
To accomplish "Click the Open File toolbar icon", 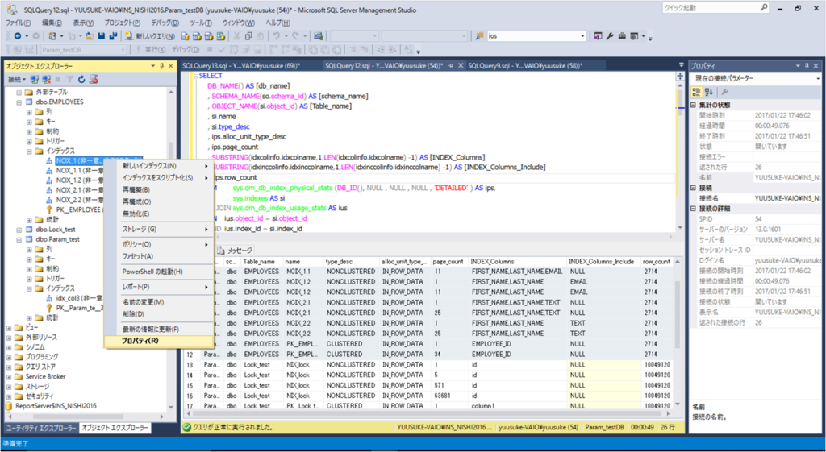I will pyautogui.click(x=90, y=36).
